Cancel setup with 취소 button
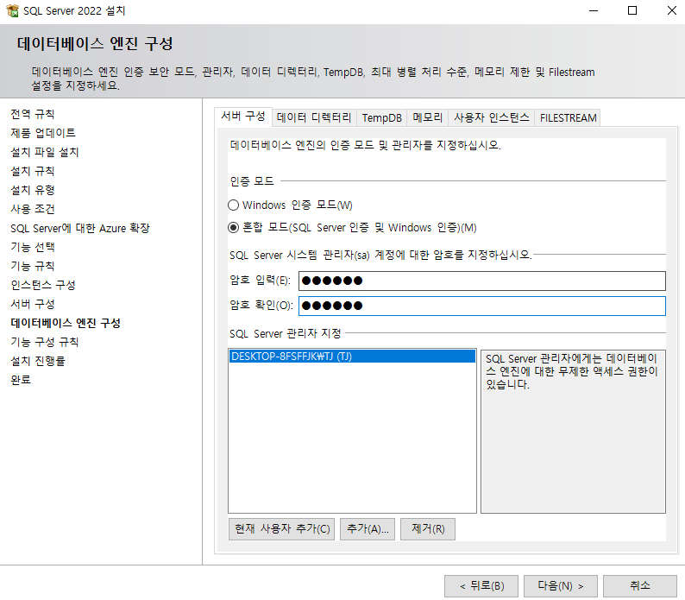 640,586
